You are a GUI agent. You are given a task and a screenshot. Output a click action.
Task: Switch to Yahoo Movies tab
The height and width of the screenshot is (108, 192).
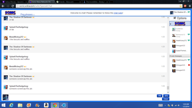[14, 2]
